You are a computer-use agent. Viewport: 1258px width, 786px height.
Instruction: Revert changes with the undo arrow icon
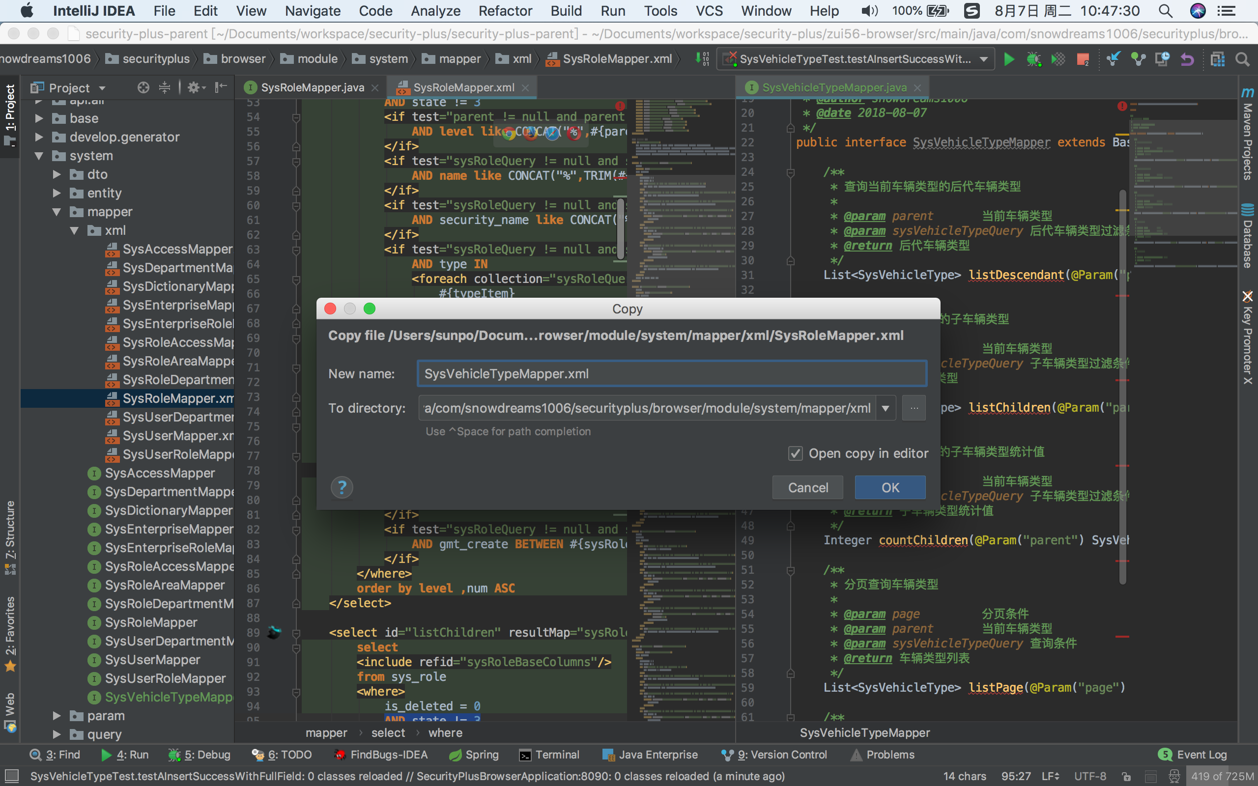(x=1187, y=59)
